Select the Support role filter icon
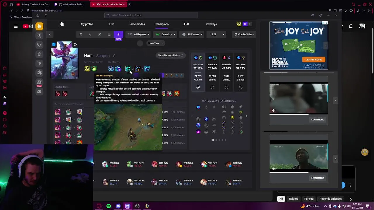The image size is (374, 210). (118, 34)
